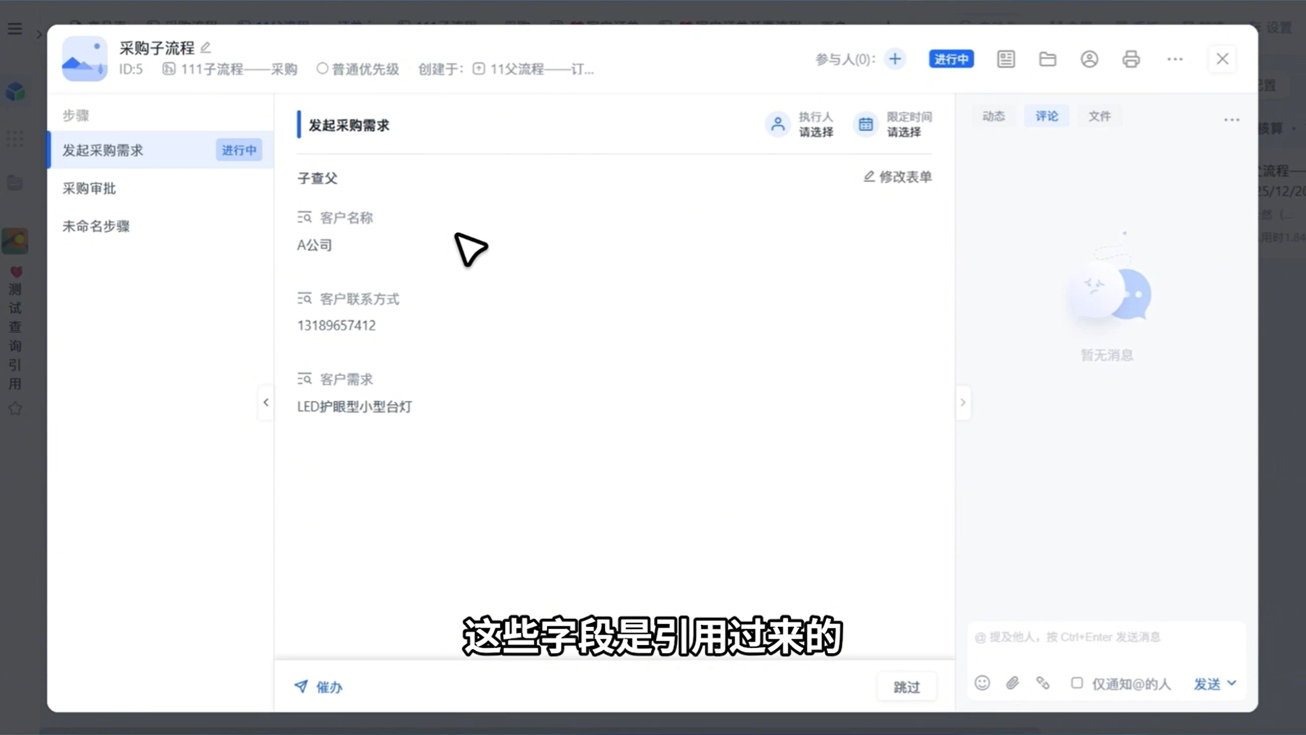The width and height of the screenshot is (1306, 735).
Task: Select the 未命名步骤 step
Action: coord(161,226)
